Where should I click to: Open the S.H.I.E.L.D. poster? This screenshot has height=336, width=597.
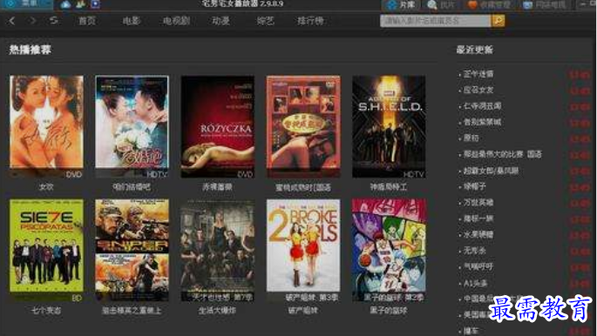389,126
